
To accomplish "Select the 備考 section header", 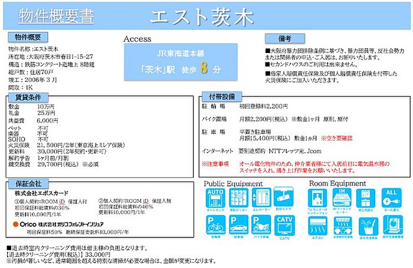I will (x=285, y=38).
